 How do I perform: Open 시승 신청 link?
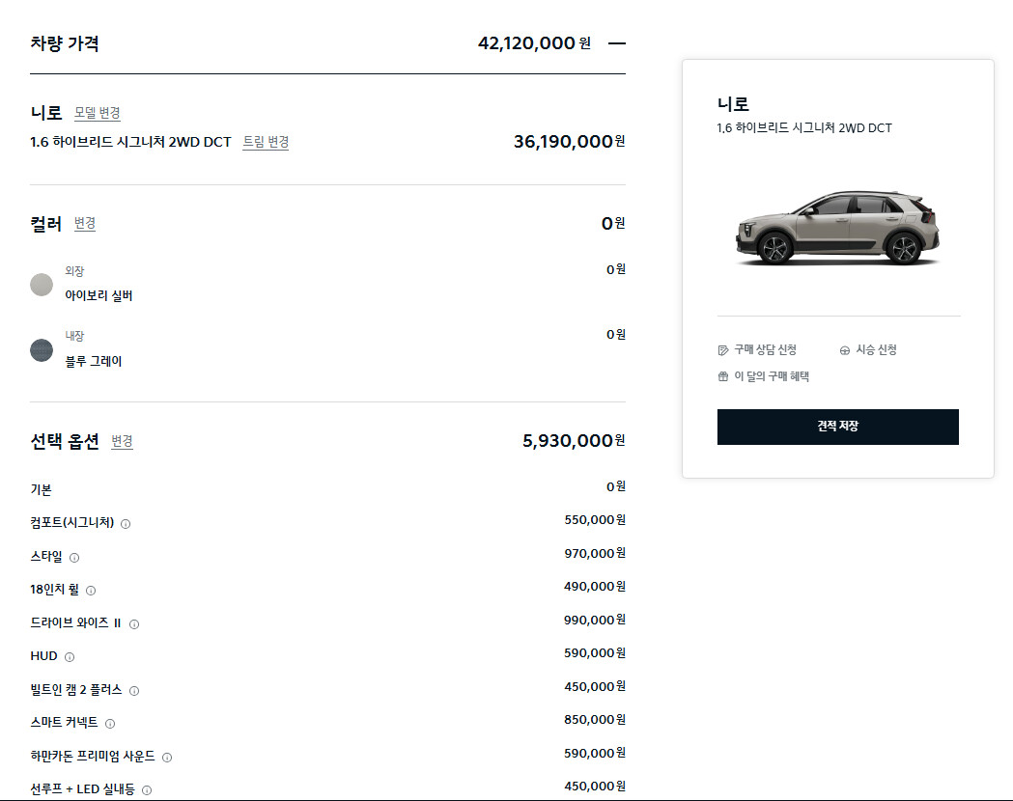coord(868,349)
